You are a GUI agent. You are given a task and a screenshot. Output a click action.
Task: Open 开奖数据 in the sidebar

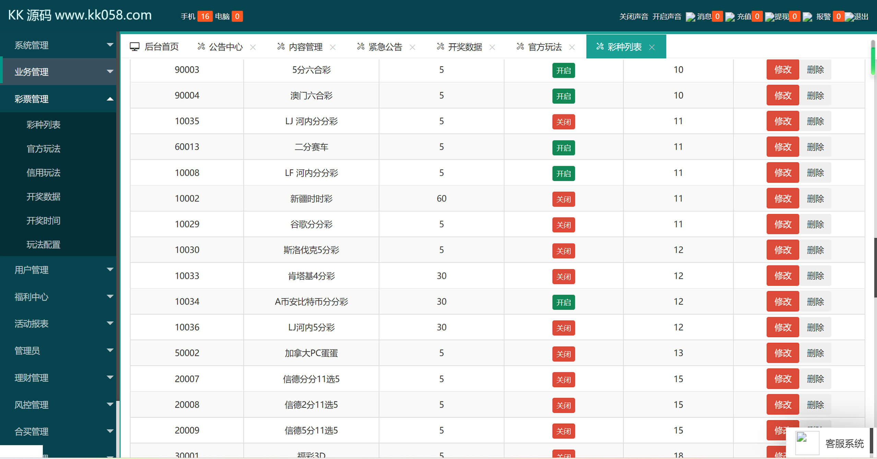tap(44, 196)
